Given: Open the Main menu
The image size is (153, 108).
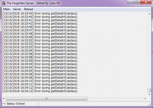Looking at the screenshot, I should (6, 9).
